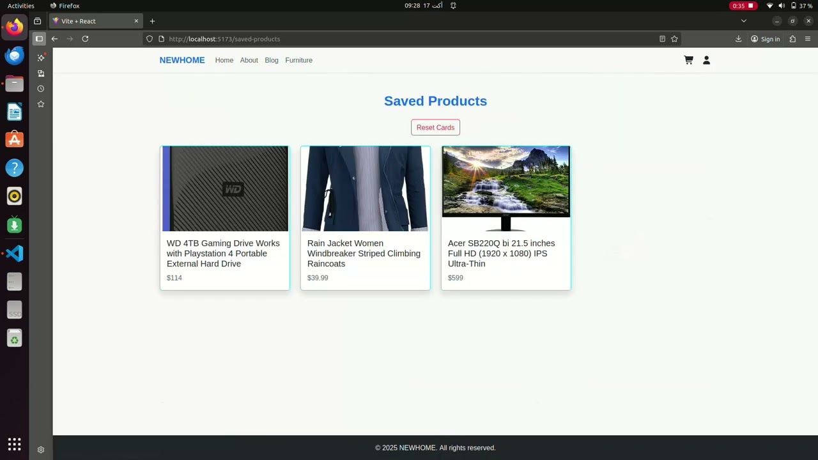
Task: Show history in the sidebar
Action: 41,89
